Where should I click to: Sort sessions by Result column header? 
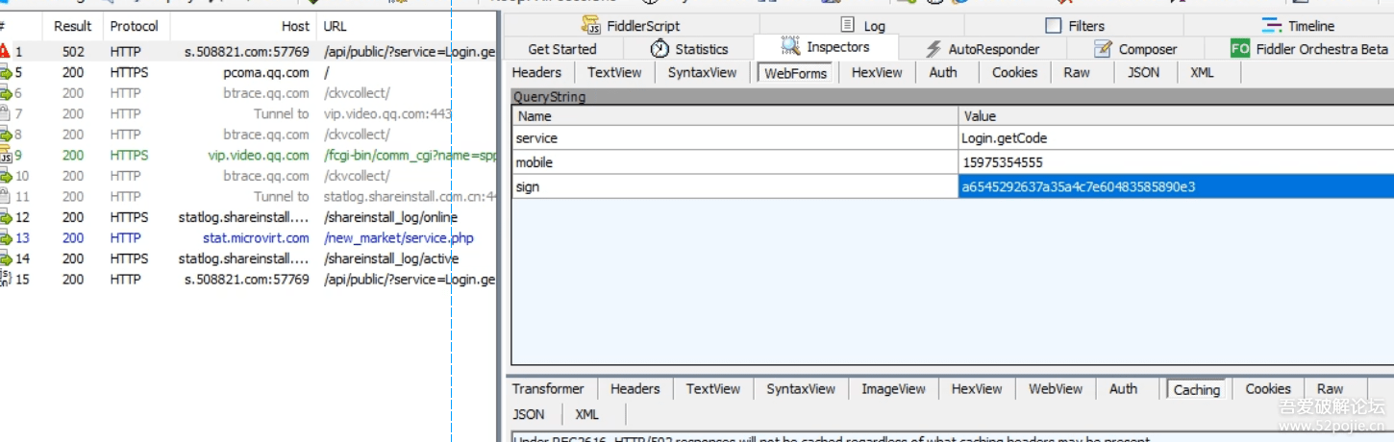pyautogui.click(x=73, y=26)
